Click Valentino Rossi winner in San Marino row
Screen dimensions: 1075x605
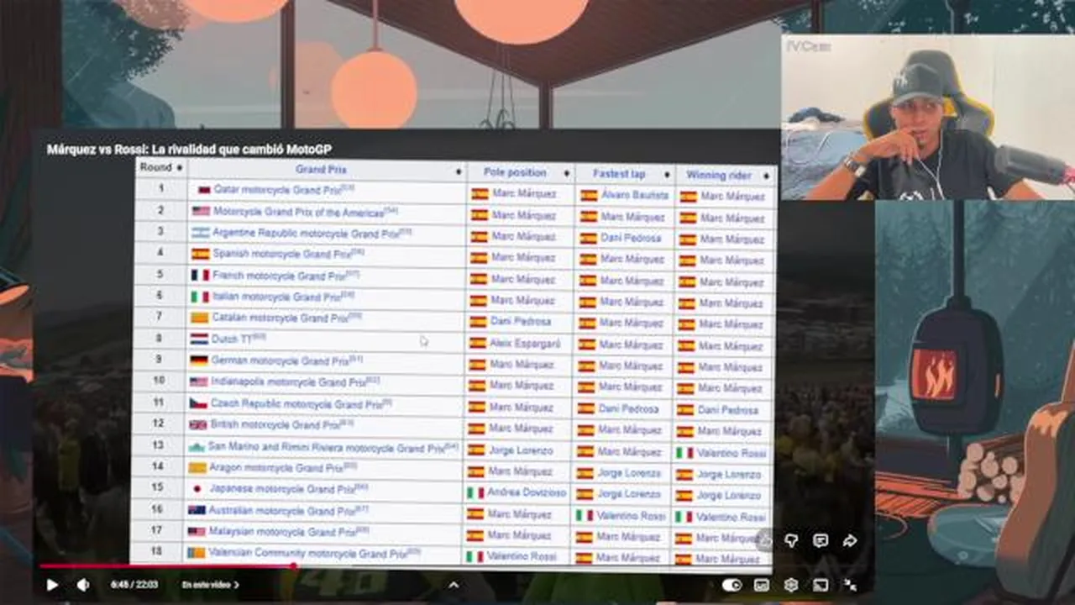[x=732, y=453]
